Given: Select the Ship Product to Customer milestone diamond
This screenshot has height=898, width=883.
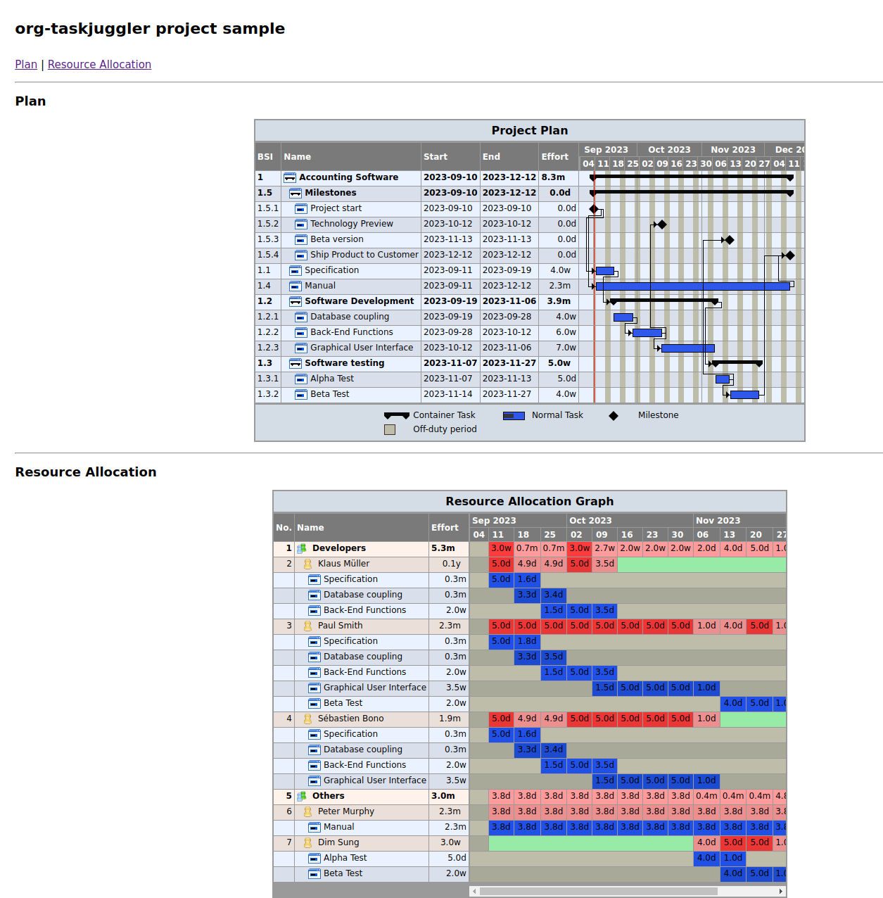Looking at the screenshot, I should [790, 255].
